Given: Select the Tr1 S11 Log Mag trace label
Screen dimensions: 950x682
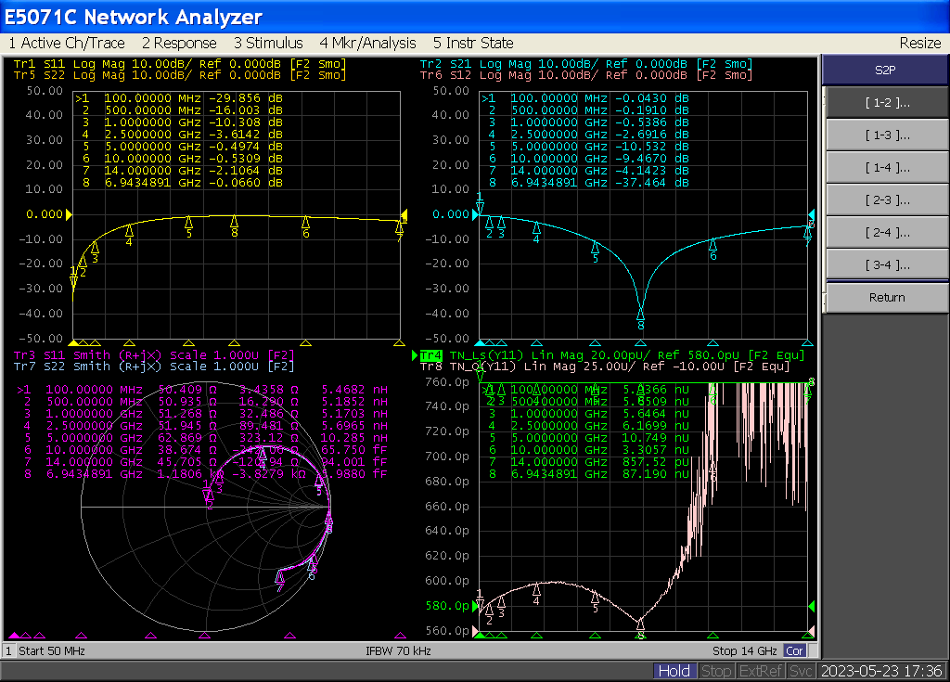Looking at the screenshot, I should pos(179,64).
